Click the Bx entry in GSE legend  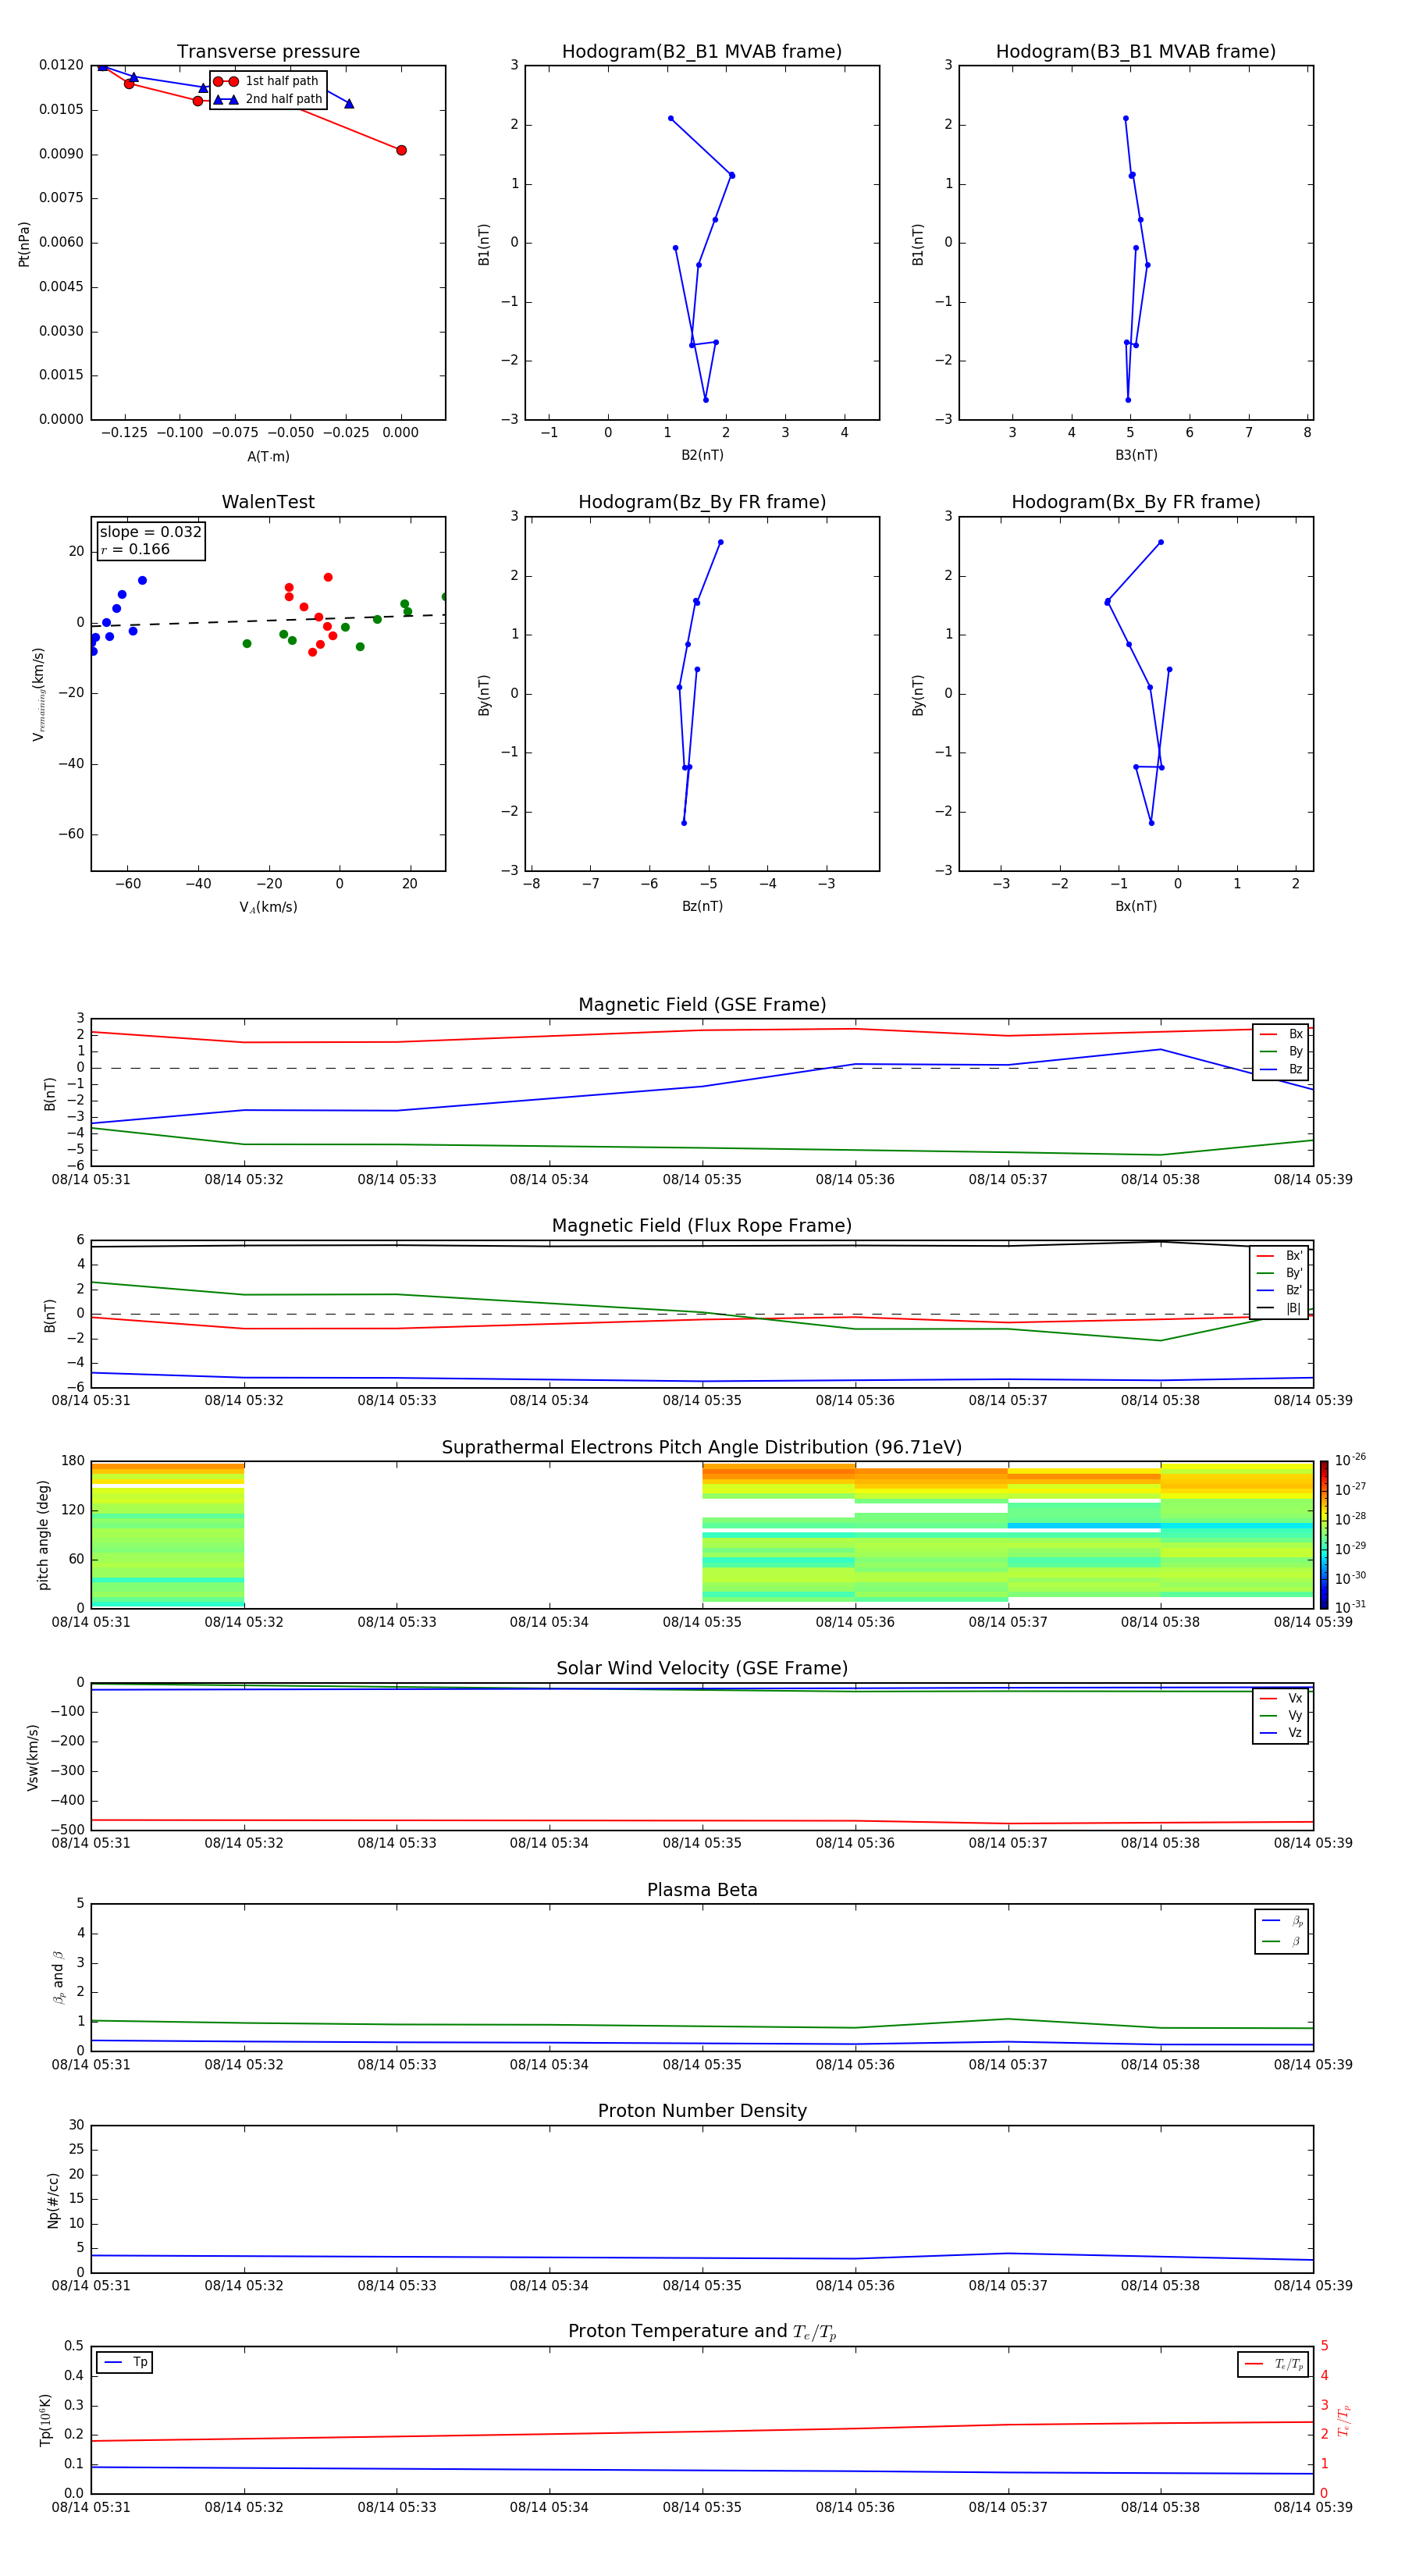pos(1281,1034)
